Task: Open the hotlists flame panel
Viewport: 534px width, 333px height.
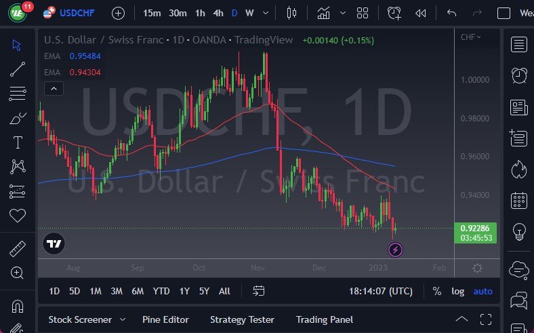Action: (x=519, y=170)
